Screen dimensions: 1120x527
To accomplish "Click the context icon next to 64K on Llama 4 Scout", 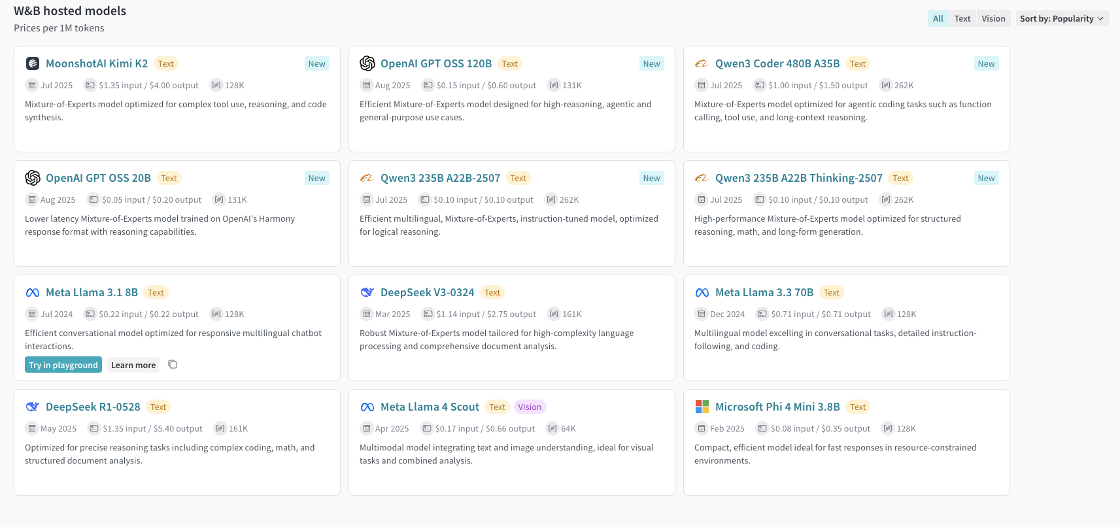I will pyautogui.click(x=552, y=428).
